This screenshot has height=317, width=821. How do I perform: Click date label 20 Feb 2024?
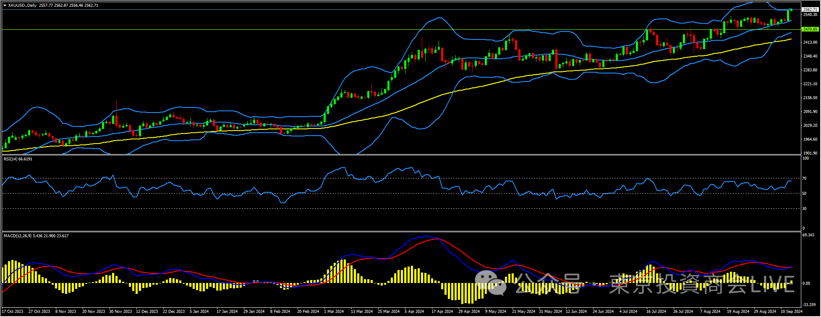point(308,312)
